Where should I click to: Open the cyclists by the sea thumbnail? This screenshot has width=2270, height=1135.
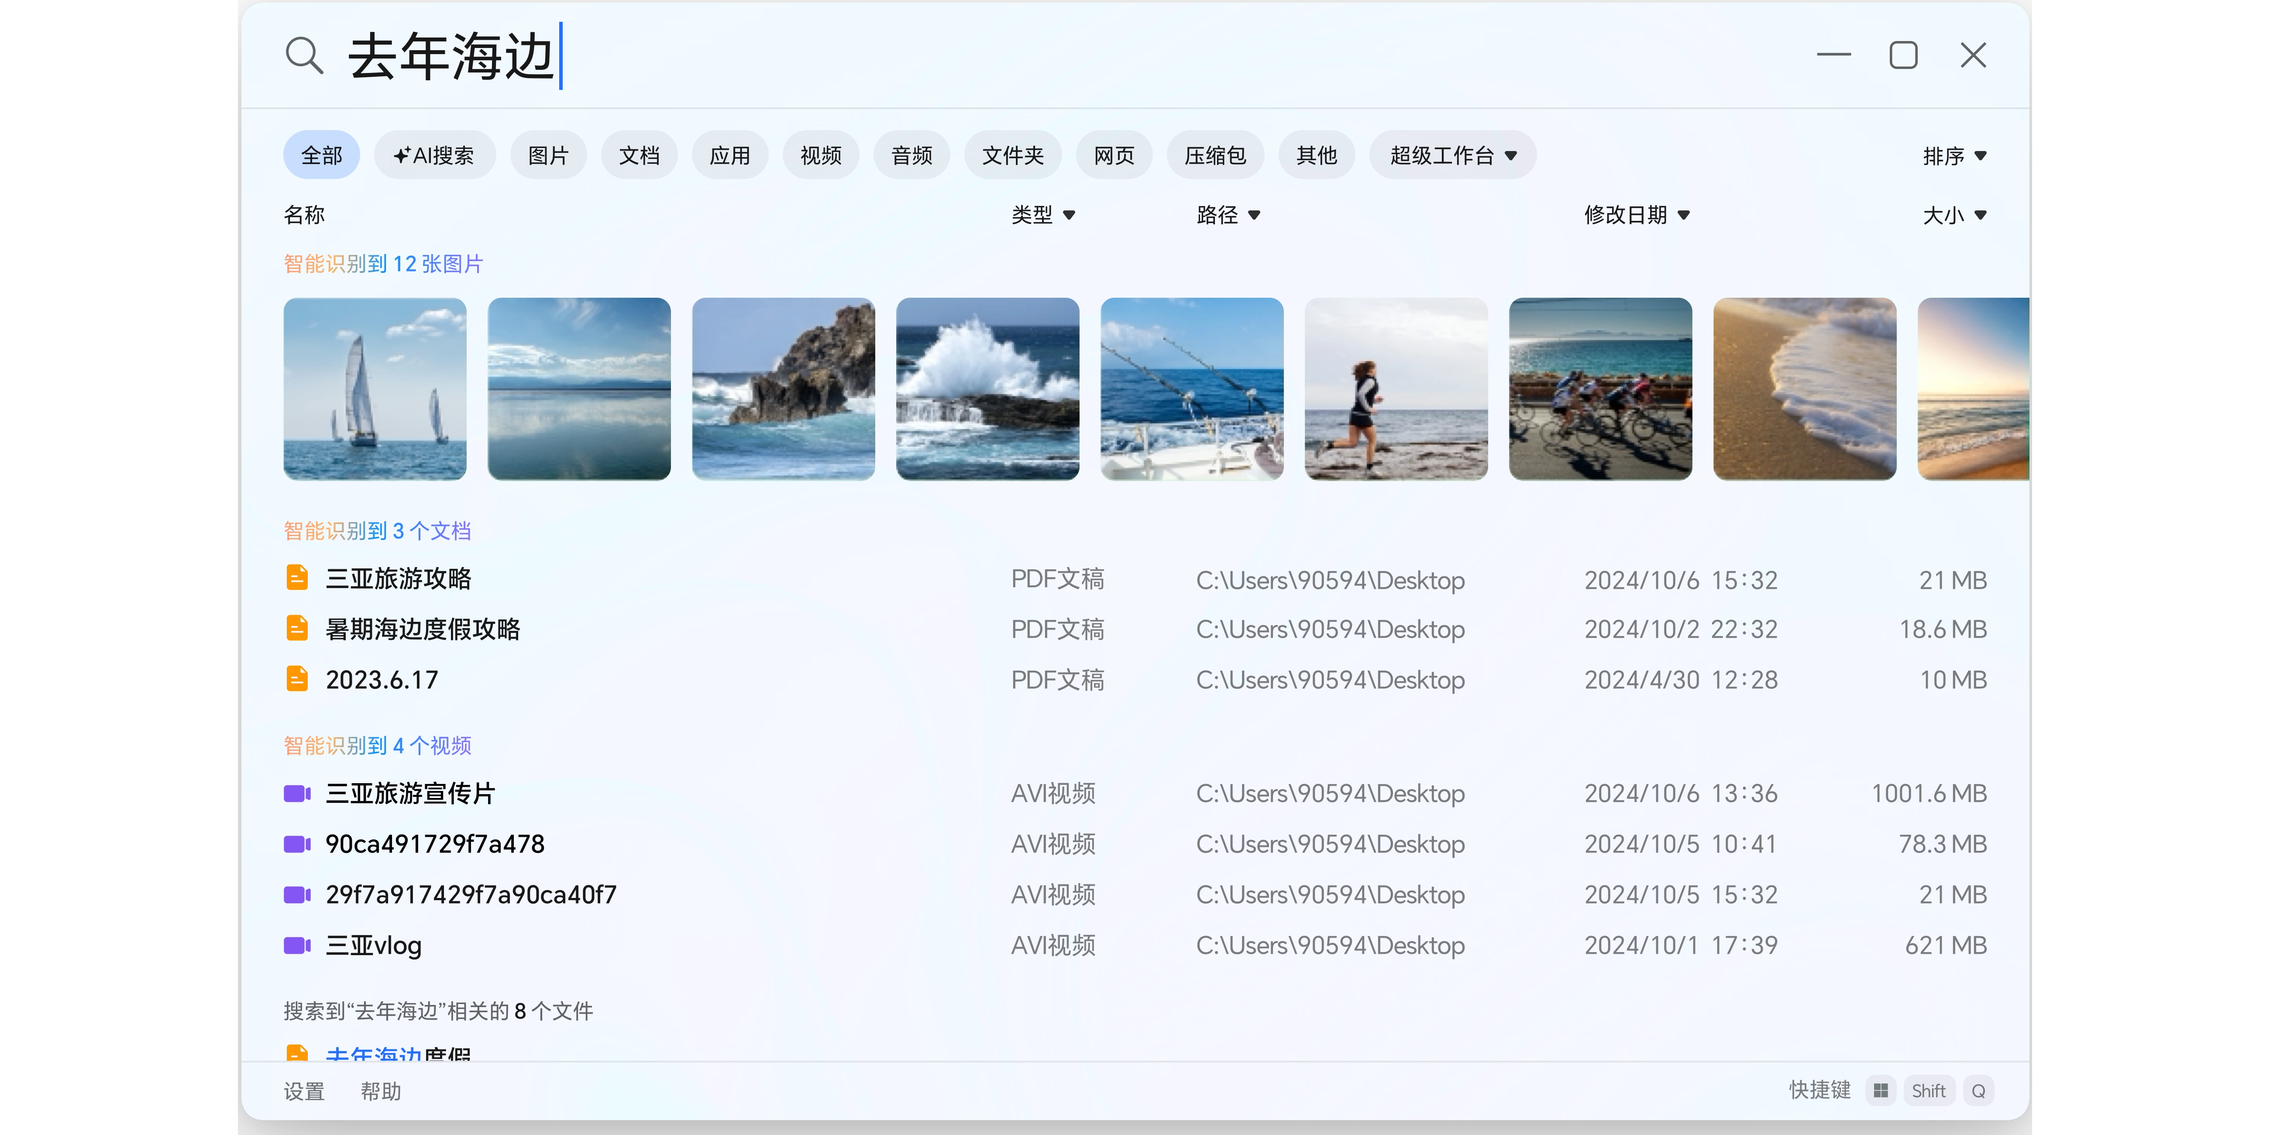coord(1600,389)
